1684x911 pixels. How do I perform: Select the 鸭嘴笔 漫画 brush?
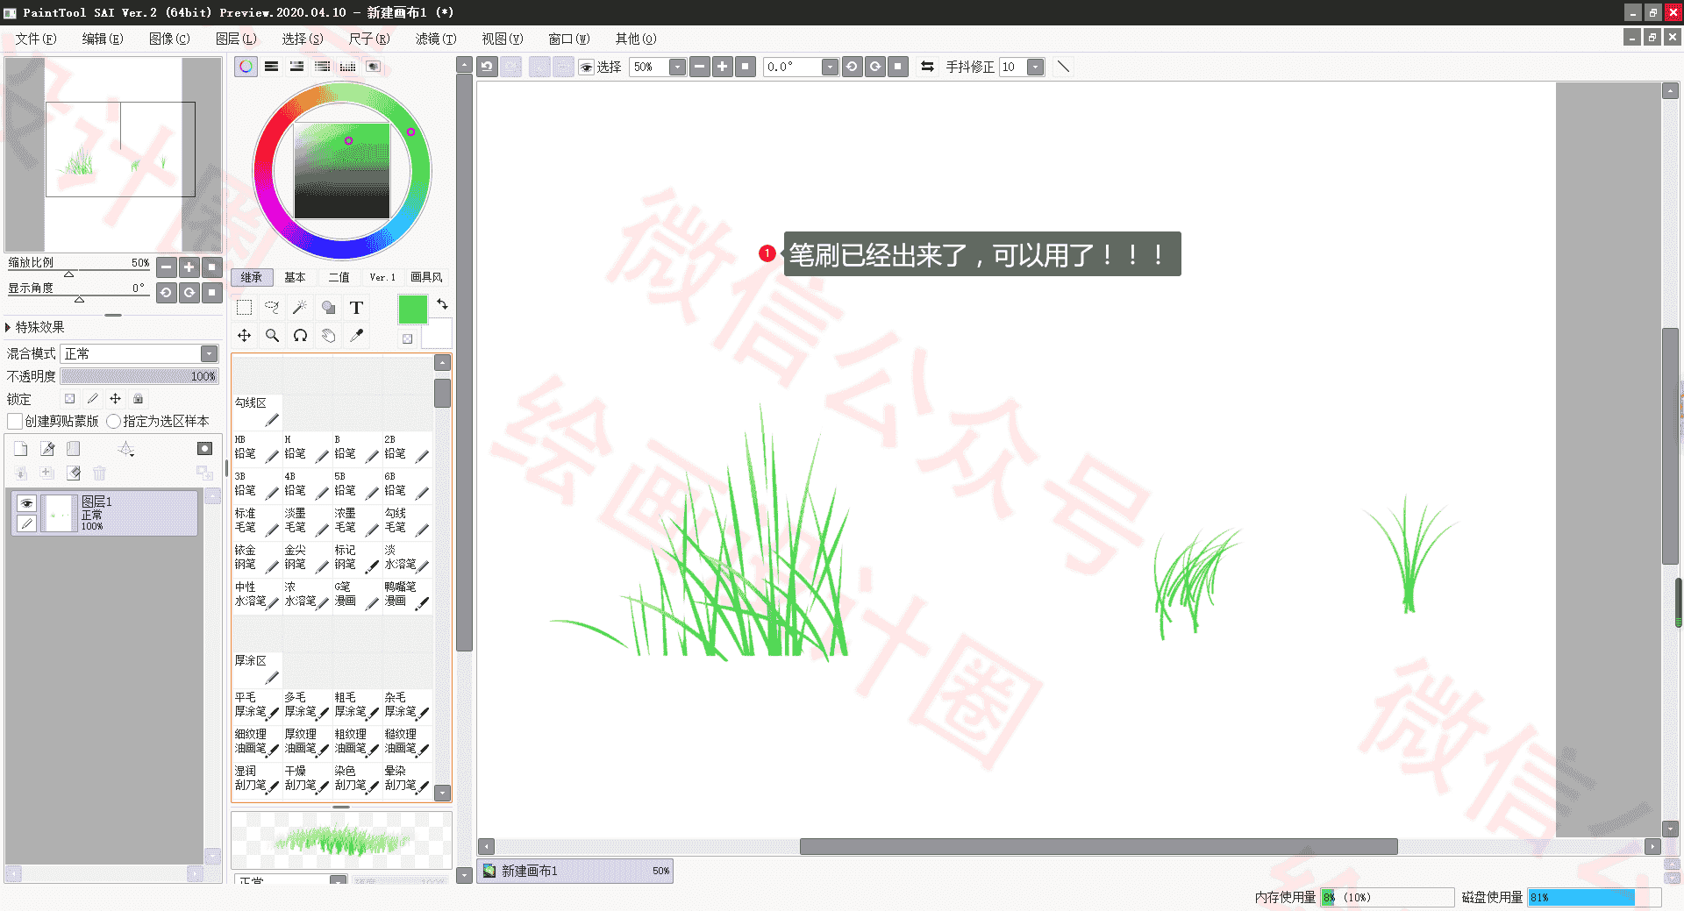(407, 595)
